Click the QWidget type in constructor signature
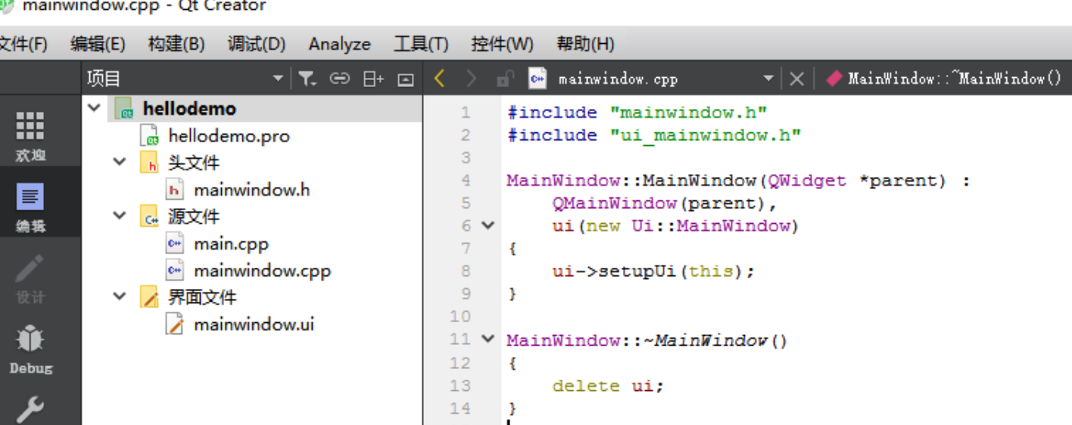This screenshot has width=1072, height=425. [x=807, y=180]
